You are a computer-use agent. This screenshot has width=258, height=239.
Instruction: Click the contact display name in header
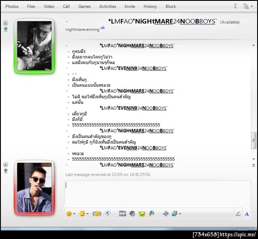(163, 21)
